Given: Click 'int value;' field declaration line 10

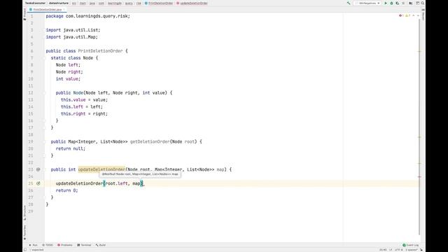Looking at the screenshot, I should (68, 79).
